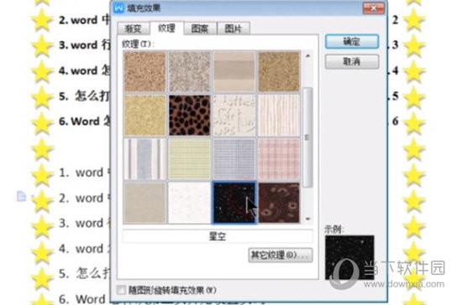
Task: Select the leopard print texture
Action: [x=190, y=115]
